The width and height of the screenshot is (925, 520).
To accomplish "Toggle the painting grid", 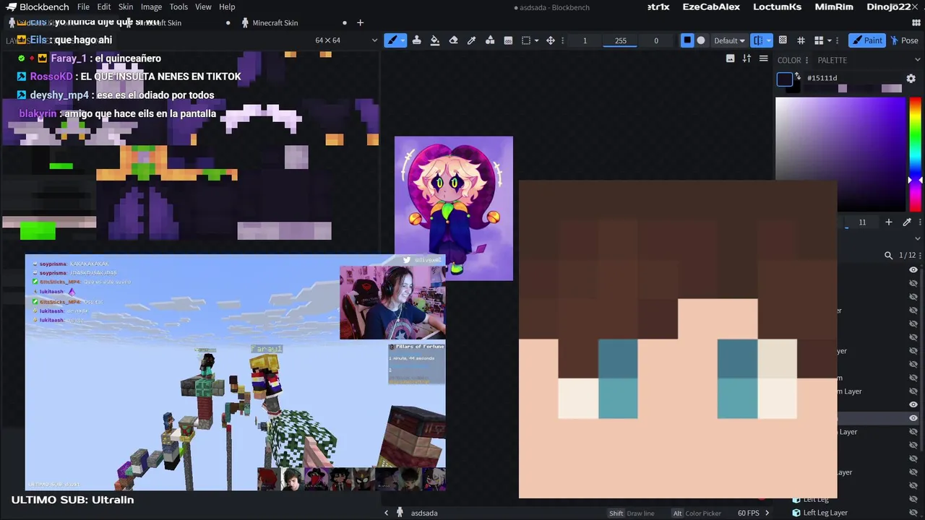I will tap(801, 40).
